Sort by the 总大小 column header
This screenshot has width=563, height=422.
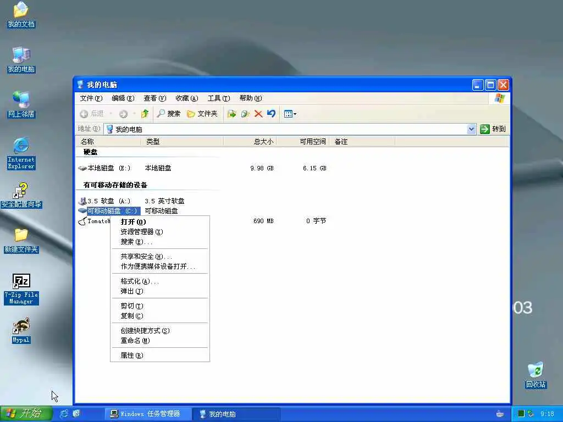tap(250, 141)
